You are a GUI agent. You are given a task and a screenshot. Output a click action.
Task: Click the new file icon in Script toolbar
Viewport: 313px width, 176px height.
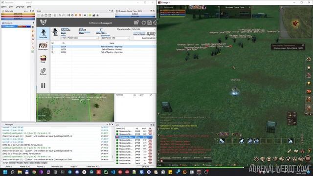(x=38, y=15)
